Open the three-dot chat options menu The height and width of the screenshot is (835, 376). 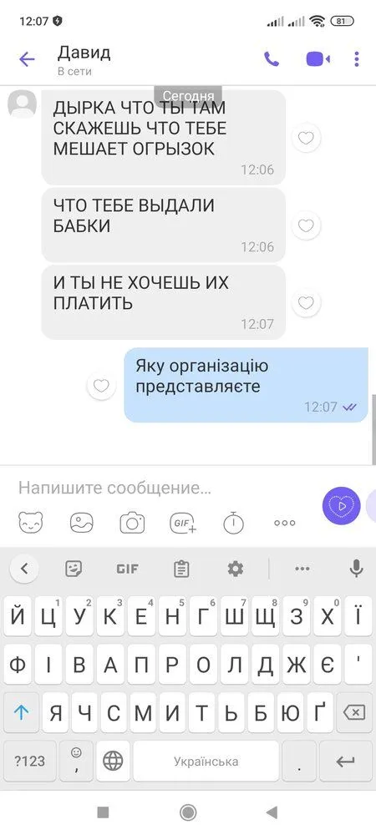356,59
